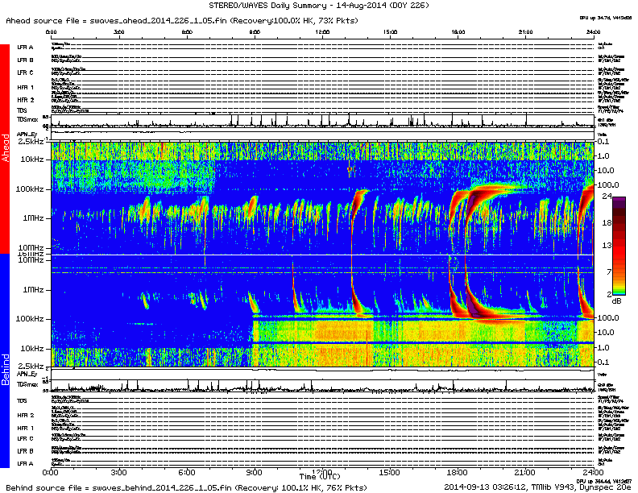This screenshot has width=638, height=493.
Task: Click LFR C label in the Ahead section
Action: [x=25, y=72]
